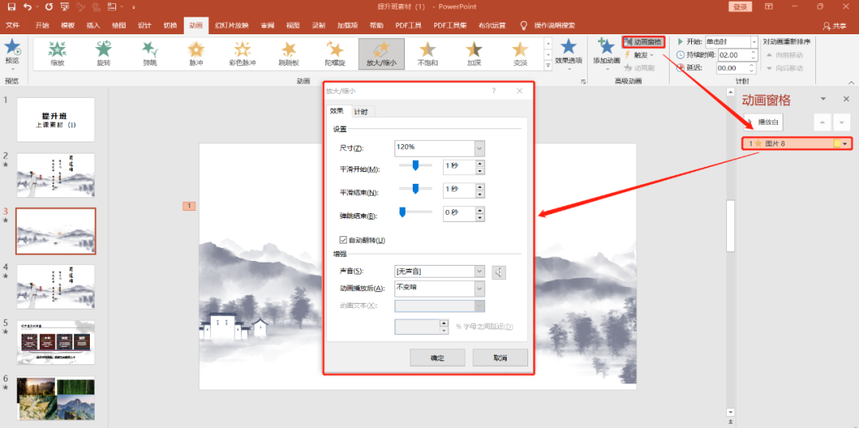Viewport: 859px width, 428px height.
Task: Open the 切换 ribbon tab
Action: pos(170,25)
